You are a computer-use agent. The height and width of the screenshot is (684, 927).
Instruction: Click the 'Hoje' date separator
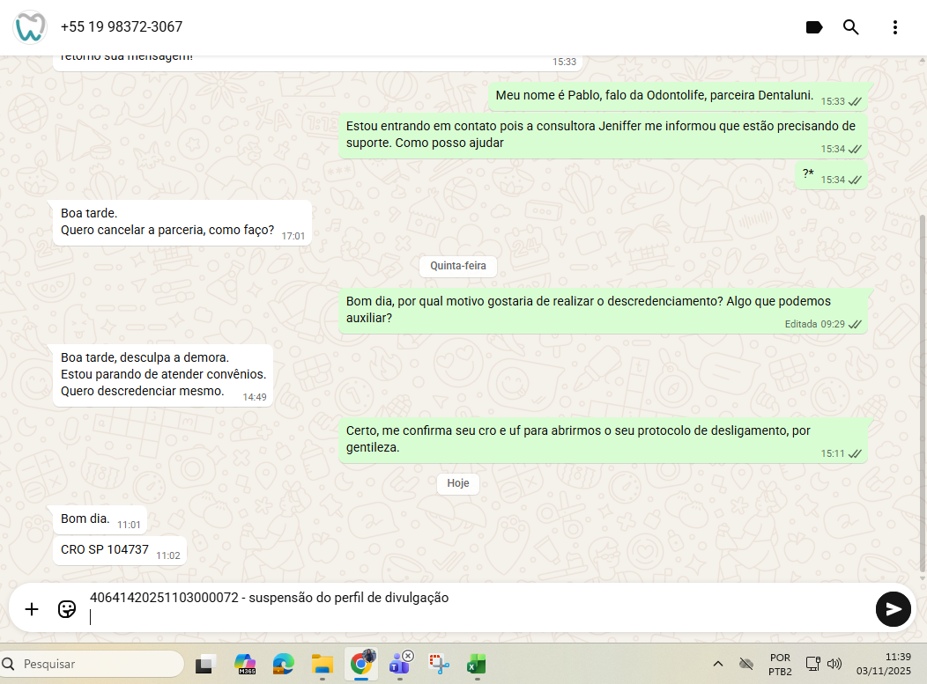(x=458, y=483)
